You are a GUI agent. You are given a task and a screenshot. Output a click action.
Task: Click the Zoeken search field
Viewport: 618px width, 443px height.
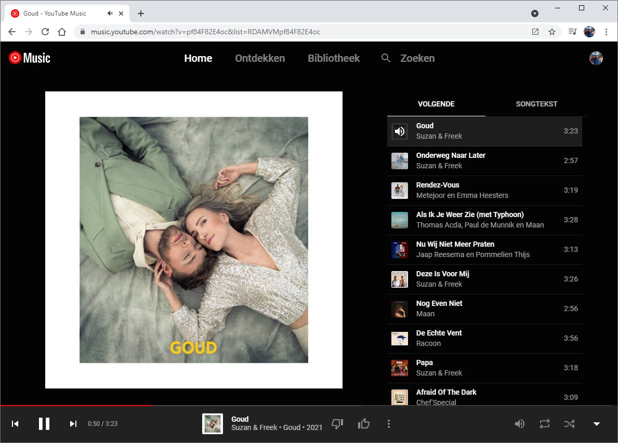[x=417, y=58]
